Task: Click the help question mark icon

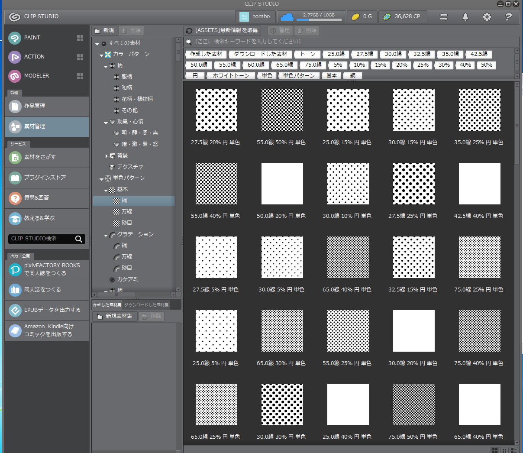Action: click(x=508, y=17)
